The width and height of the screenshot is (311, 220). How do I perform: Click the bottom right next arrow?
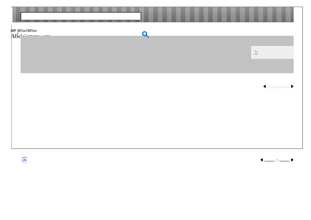[292, 160]
